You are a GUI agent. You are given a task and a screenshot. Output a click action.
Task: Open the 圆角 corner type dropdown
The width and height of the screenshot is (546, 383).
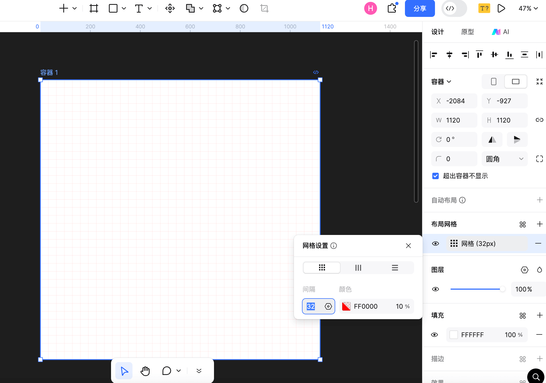504,159
